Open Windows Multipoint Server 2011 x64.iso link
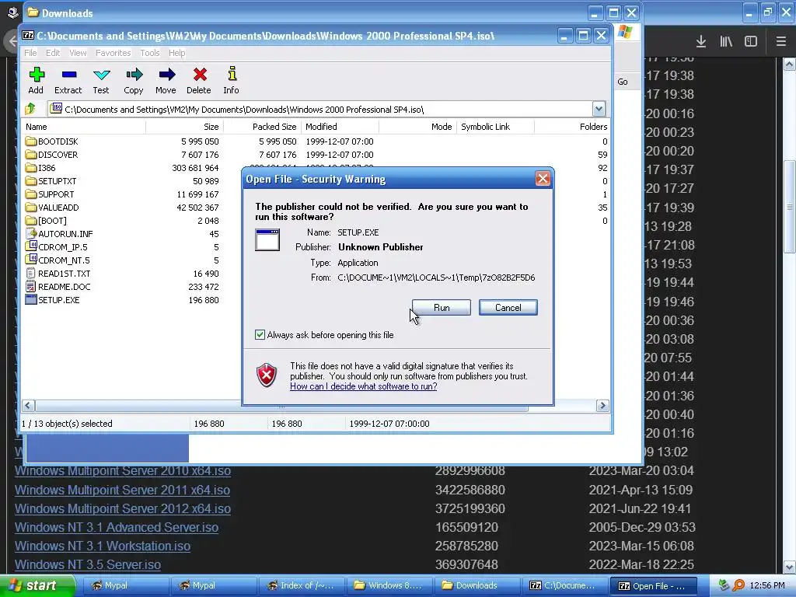The width and height of the screenshot is (796, 597). [x=122, y=490]
